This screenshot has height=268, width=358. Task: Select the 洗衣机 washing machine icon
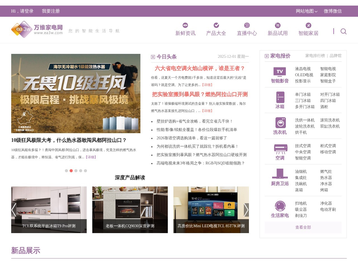click(281, 123)
